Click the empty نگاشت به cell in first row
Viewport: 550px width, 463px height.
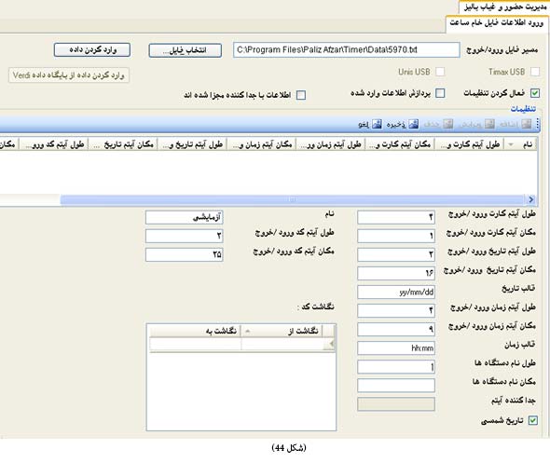pyautogui.click(x=195, y=344)
